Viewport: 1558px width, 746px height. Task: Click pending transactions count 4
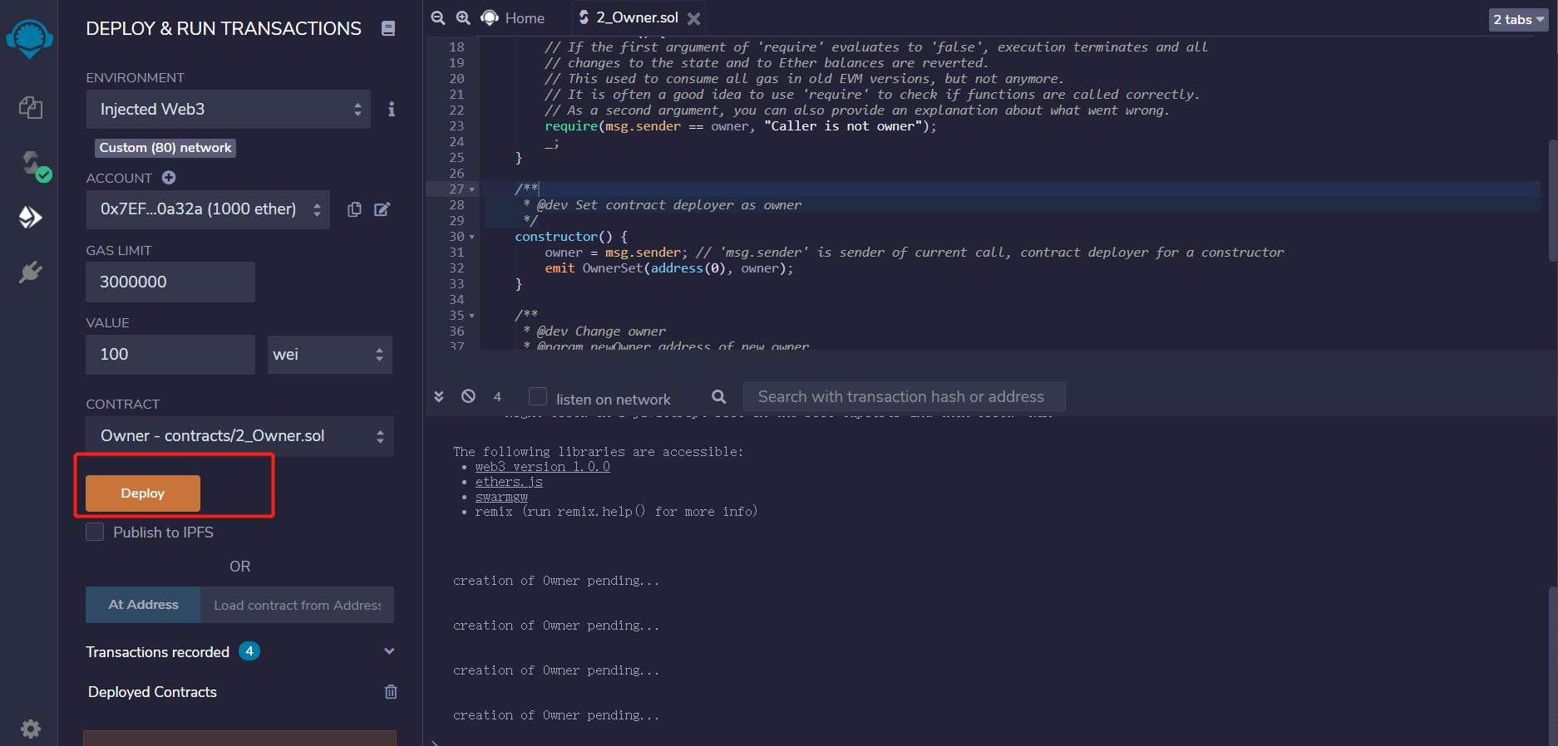pos(497,397)
